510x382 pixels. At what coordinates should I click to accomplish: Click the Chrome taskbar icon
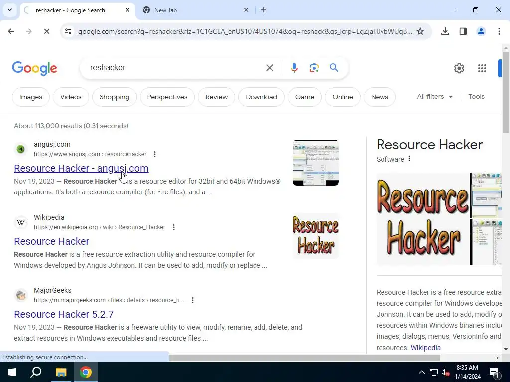[x=86, y=372]
